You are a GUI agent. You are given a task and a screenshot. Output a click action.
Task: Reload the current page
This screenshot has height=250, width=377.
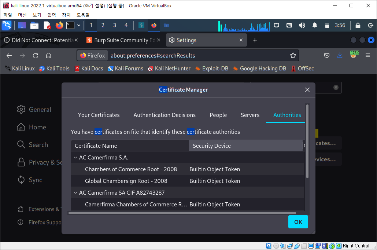(x=36, y=56)
